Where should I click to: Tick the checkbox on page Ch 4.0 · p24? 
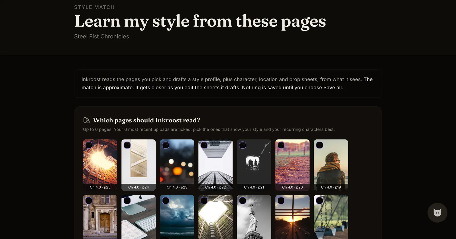127,145
